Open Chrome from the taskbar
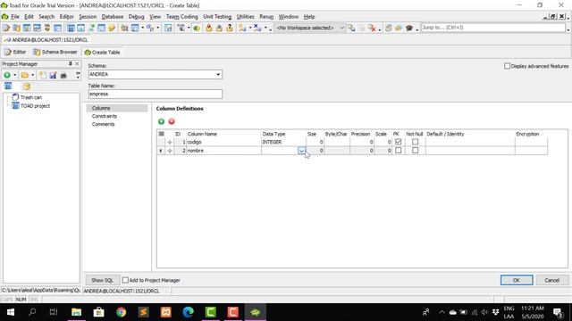572x321 pixels. (122, 312)
